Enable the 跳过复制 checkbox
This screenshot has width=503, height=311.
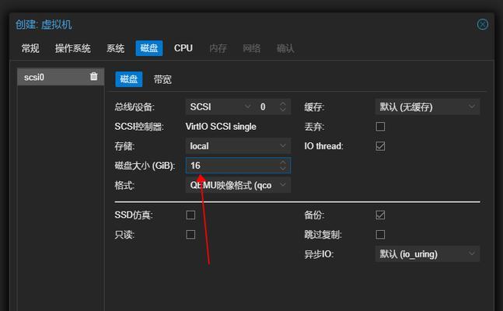(x=380, y=235)
